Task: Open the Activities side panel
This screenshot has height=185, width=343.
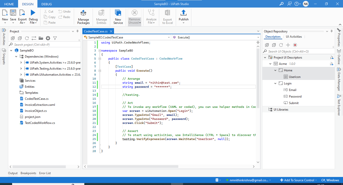Action: pos(4,37)
